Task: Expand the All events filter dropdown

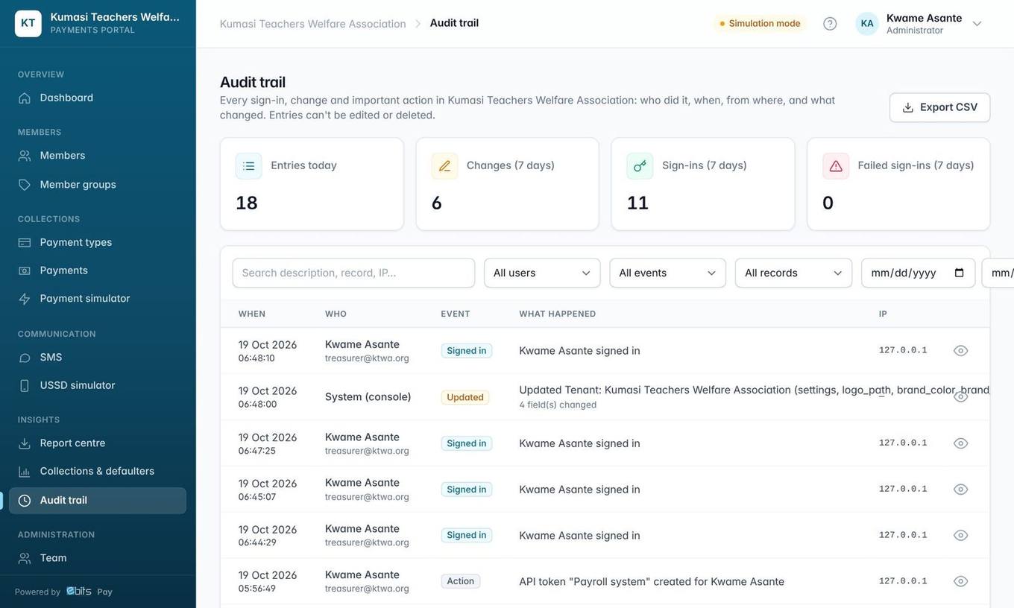Action: 667,273
